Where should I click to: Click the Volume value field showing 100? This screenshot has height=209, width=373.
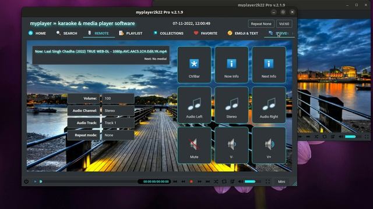coord(118,98)
